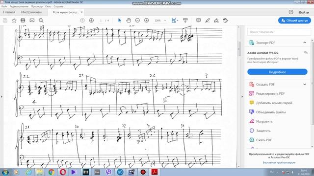Image resolution: width=314 pixels, height=176 pixels.
Task: Open the sign document tool
Action: tap(216, 21)
